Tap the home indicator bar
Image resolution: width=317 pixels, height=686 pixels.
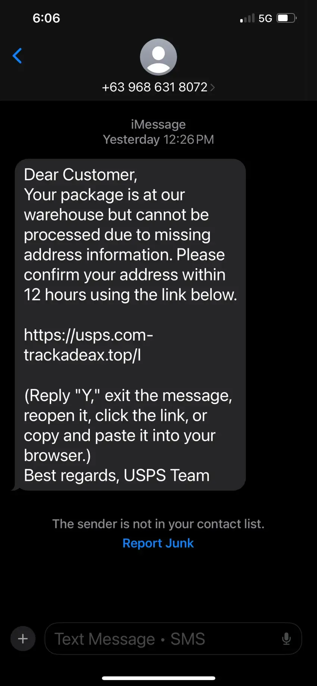point(158,678)
